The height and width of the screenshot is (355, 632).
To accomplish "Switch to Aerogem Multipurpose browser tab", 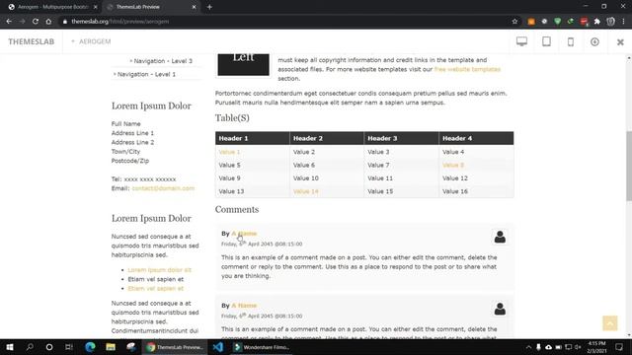I will click(52, 7).
